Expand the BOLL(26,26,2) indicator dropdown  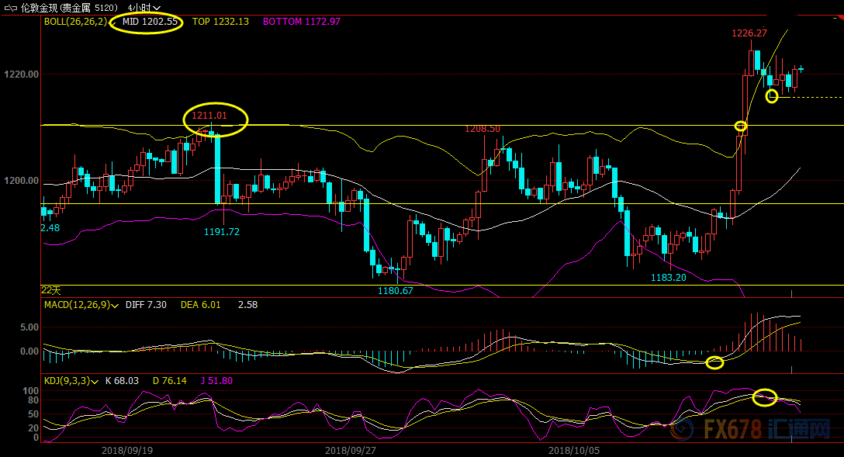coord(112,23)
